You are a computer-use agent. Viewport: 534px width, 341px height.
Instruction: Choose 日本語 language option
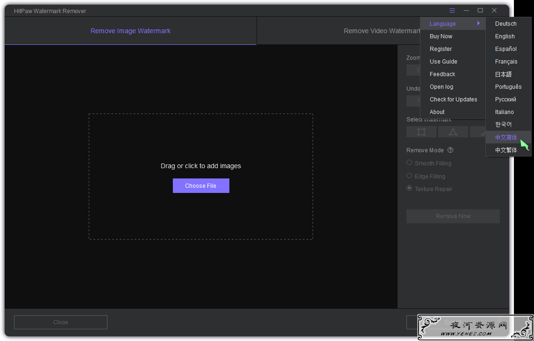[508, 74]
